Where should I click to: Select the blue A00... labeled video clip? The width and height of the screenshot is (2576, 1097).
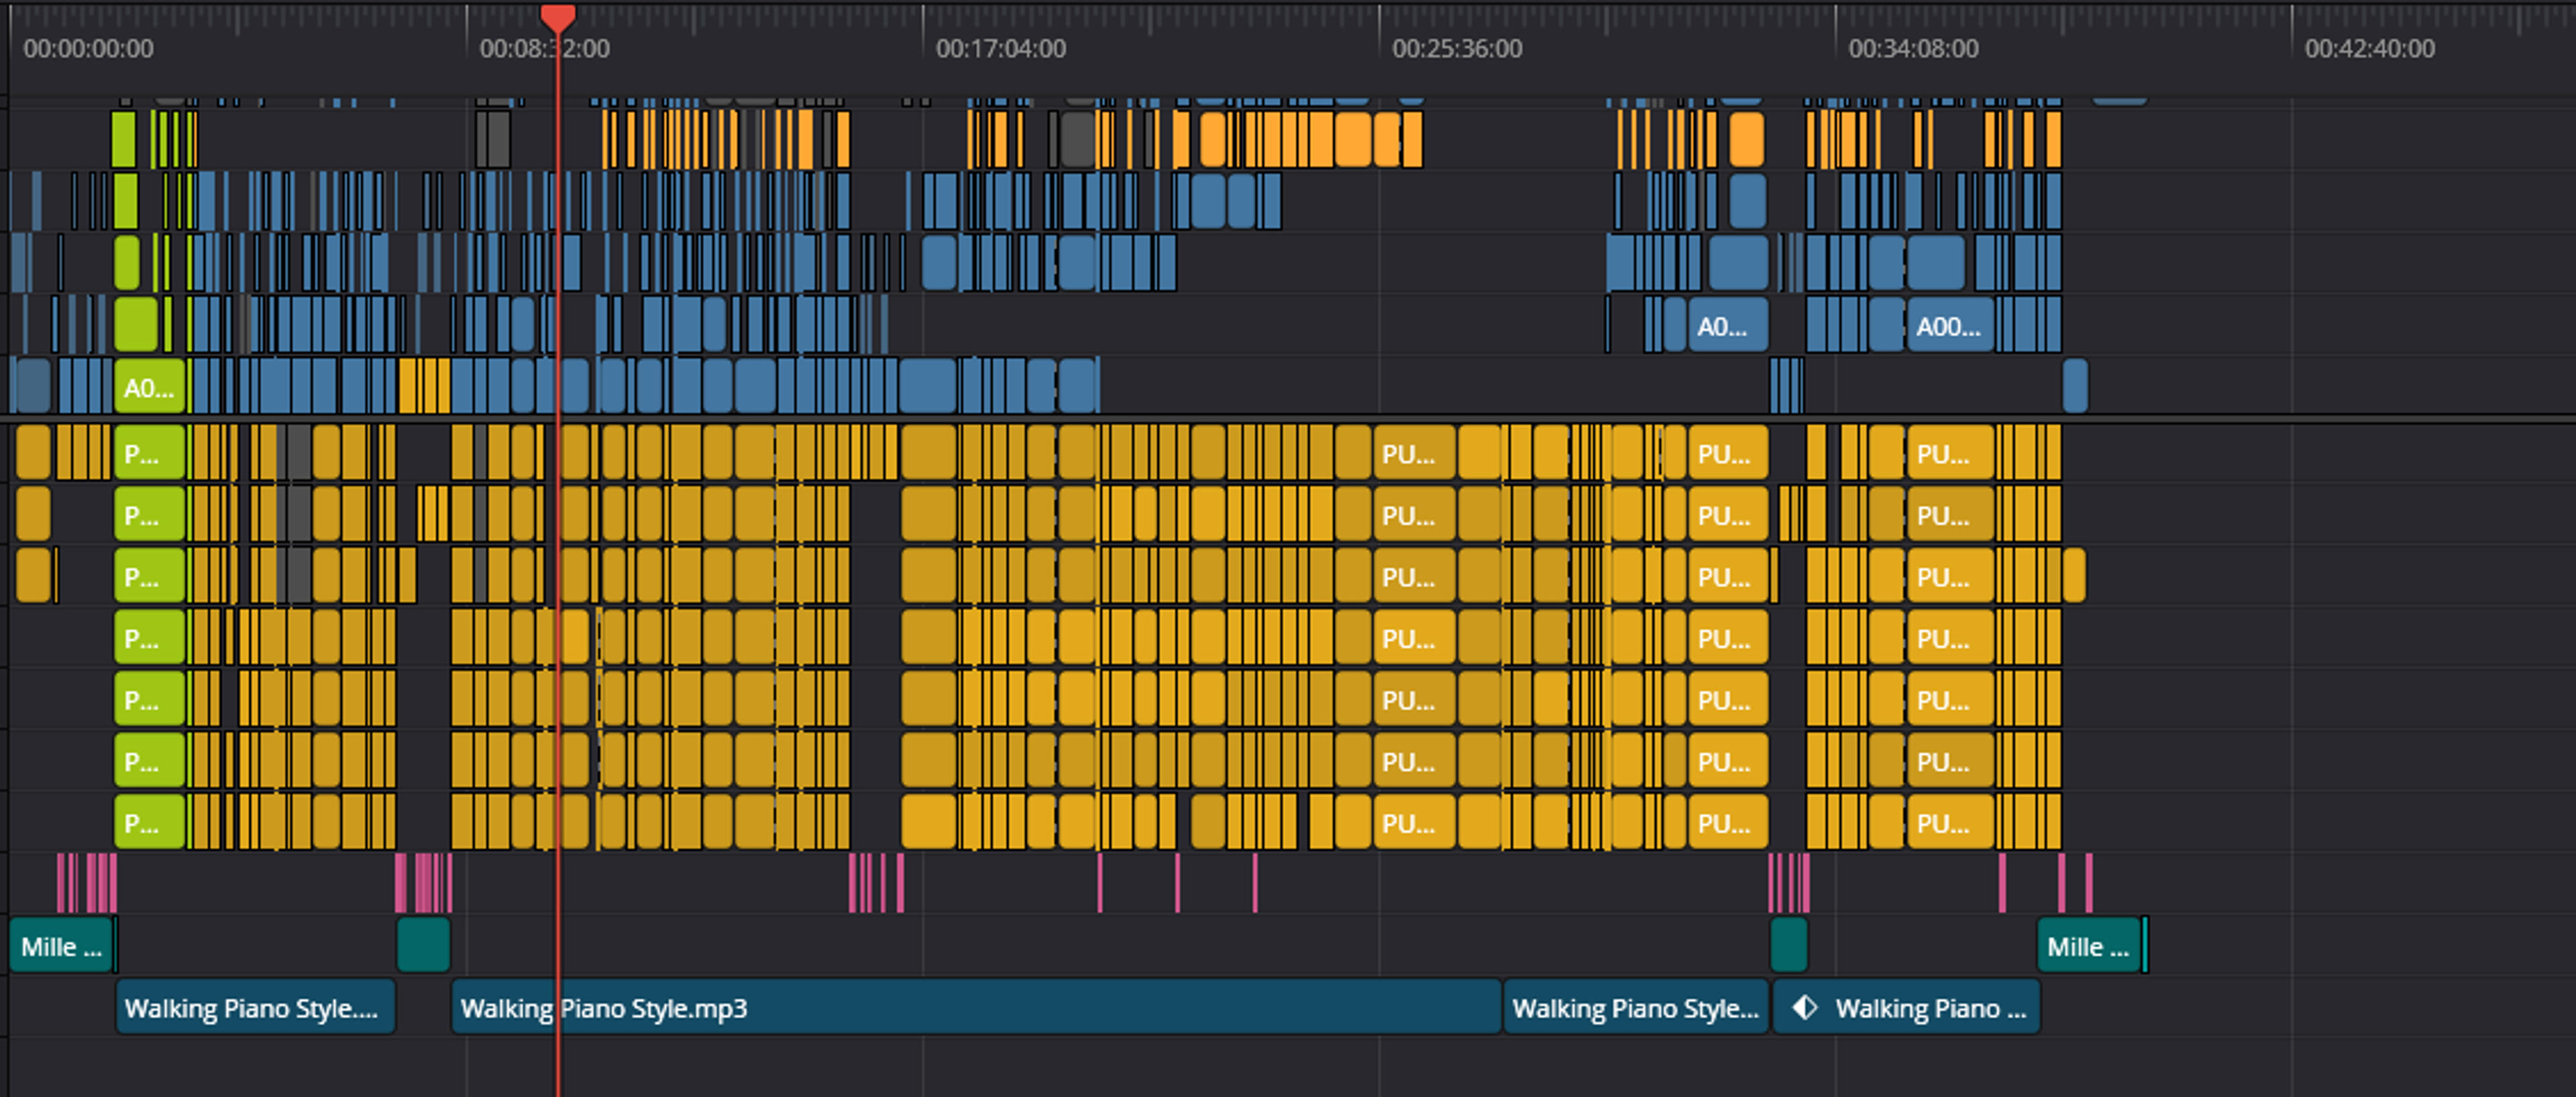[1950, 326]
